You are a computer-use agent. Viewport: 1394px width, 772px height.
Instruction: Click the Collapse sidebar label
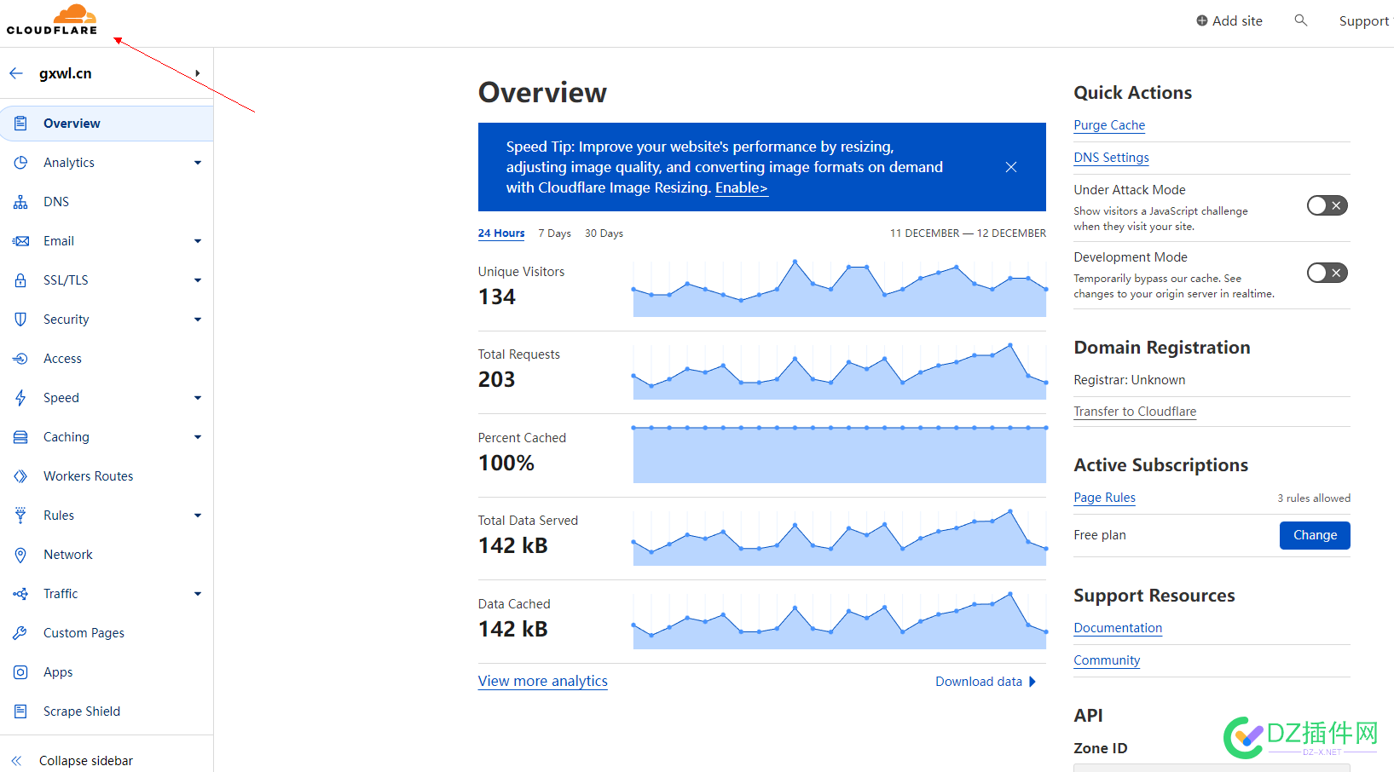pyautogui.click(x=86, y=761)
